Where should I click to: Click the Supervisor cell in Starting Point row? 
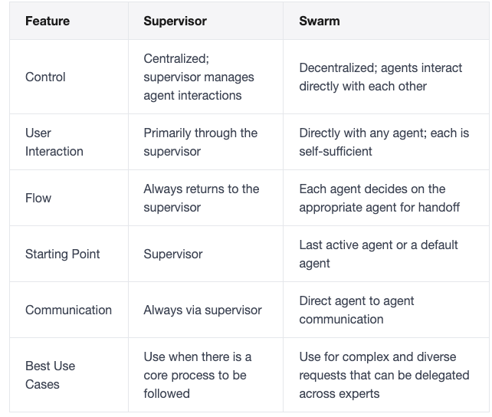pos(173,254)
